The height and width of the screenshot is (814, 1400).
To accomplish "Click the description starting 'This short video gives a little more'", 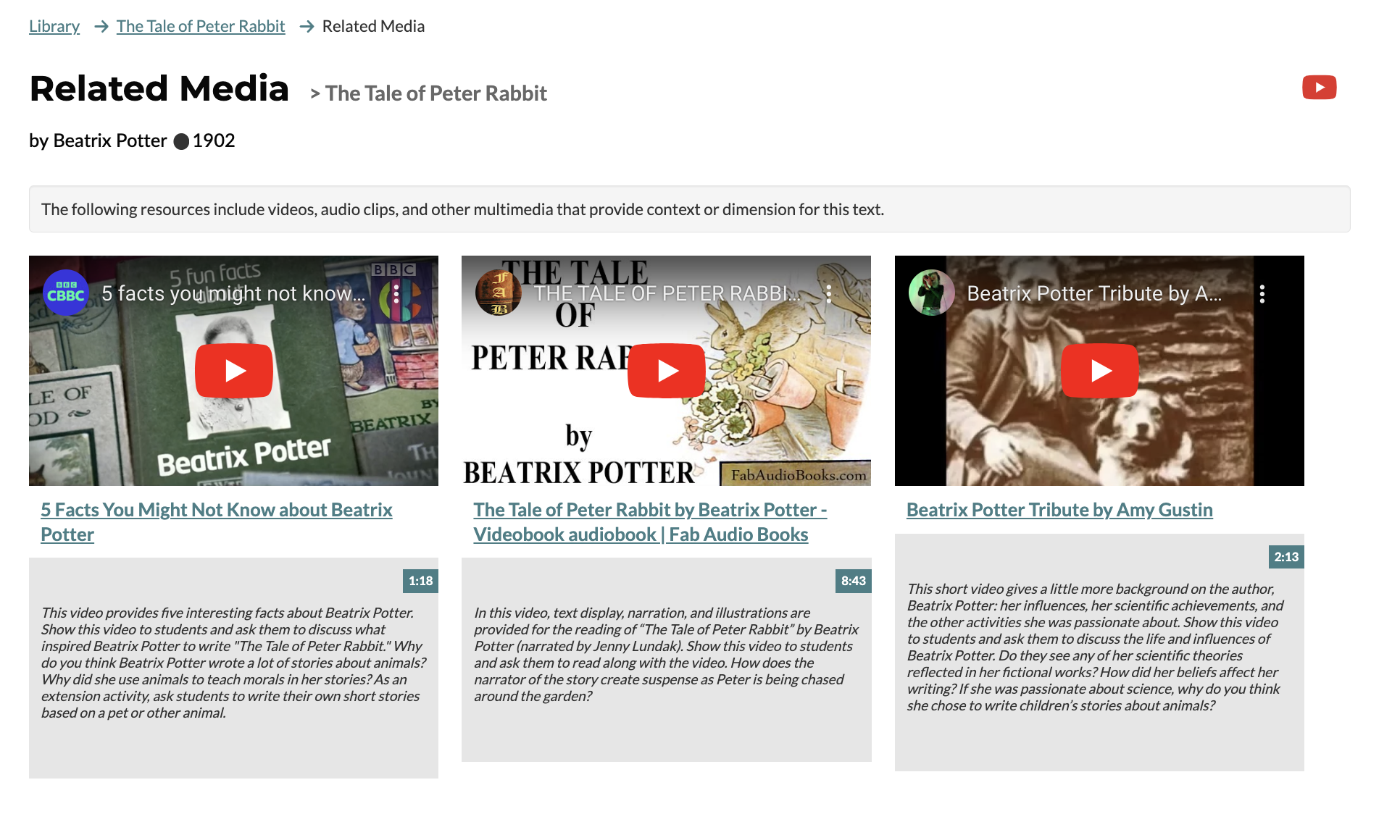I will pyautogui.click(x=1095, y=647).
